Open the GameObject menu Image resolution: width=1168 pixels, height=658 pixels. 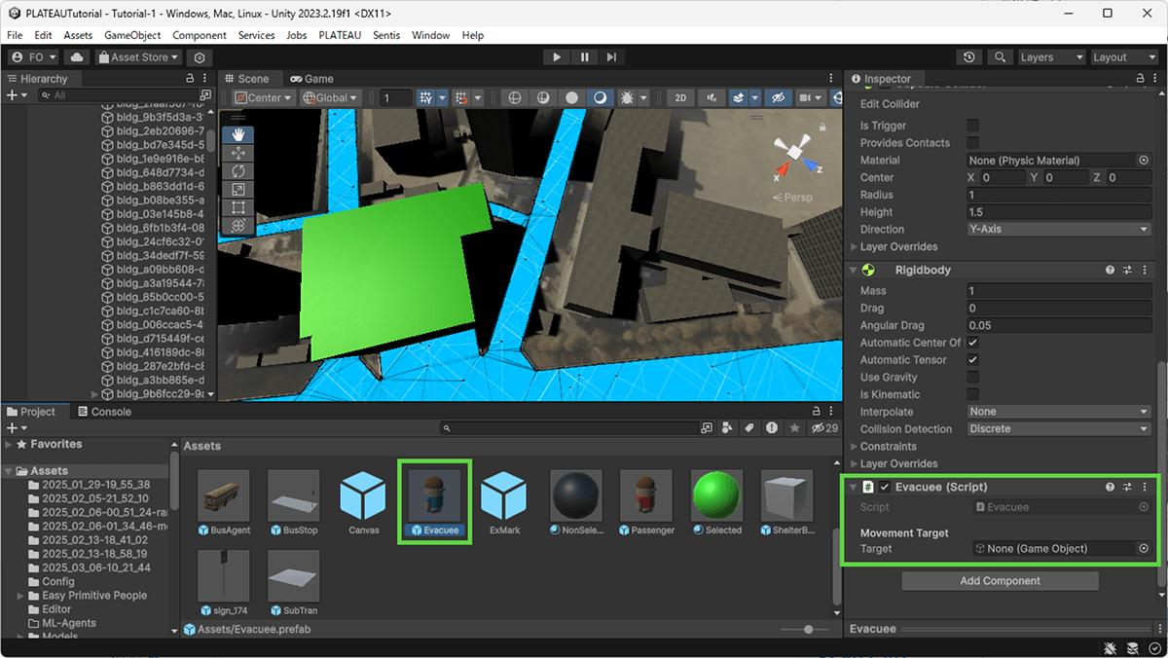point(132,35)
